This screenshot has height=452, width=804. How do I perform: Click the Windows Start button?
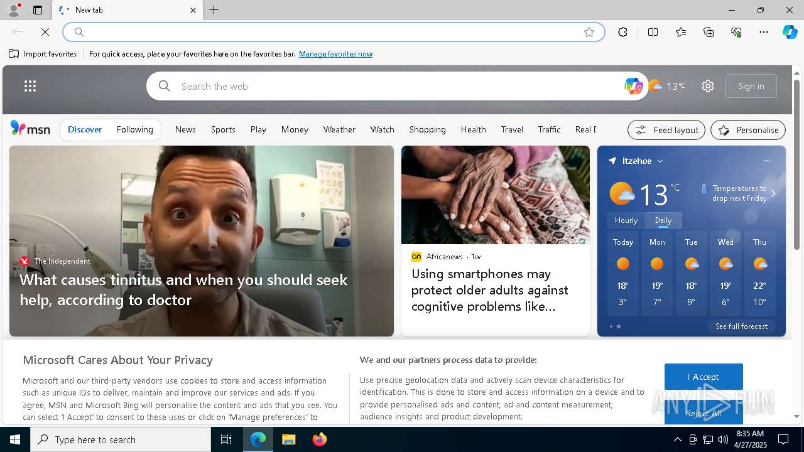point(15,439)
